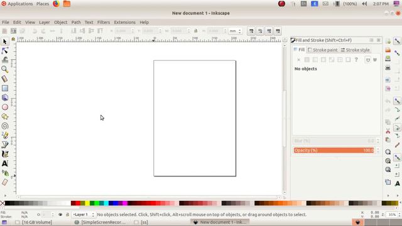Click the Cut scissors icon
The height and width of the screenshot is (226, 402).
coord(388,131)
